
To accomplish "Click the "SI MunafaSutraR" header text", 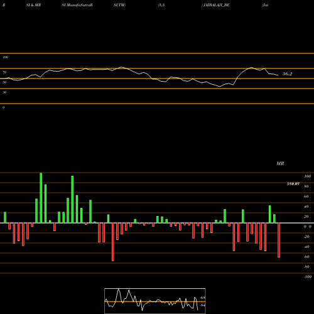I will point(77,5).
